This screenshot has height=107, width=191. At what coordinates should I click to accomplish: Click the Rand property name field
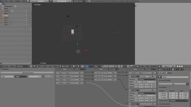(x=7, y=76)
